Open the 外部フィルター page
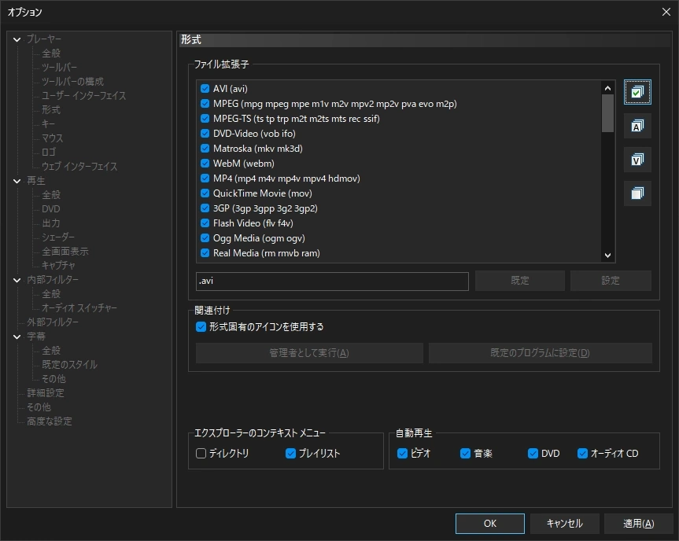This screenshot has width=679, height=541. 53,322
